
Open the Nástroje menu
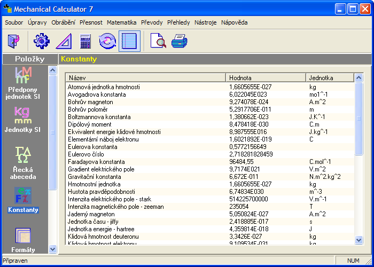[x=205, y=22]
